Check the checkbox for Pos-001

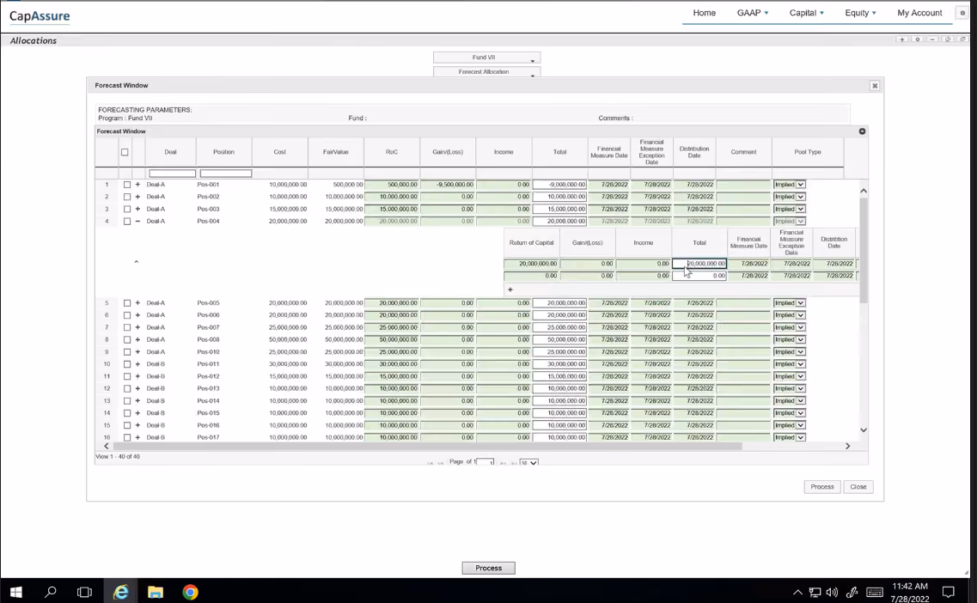click(x=127, y=185)
